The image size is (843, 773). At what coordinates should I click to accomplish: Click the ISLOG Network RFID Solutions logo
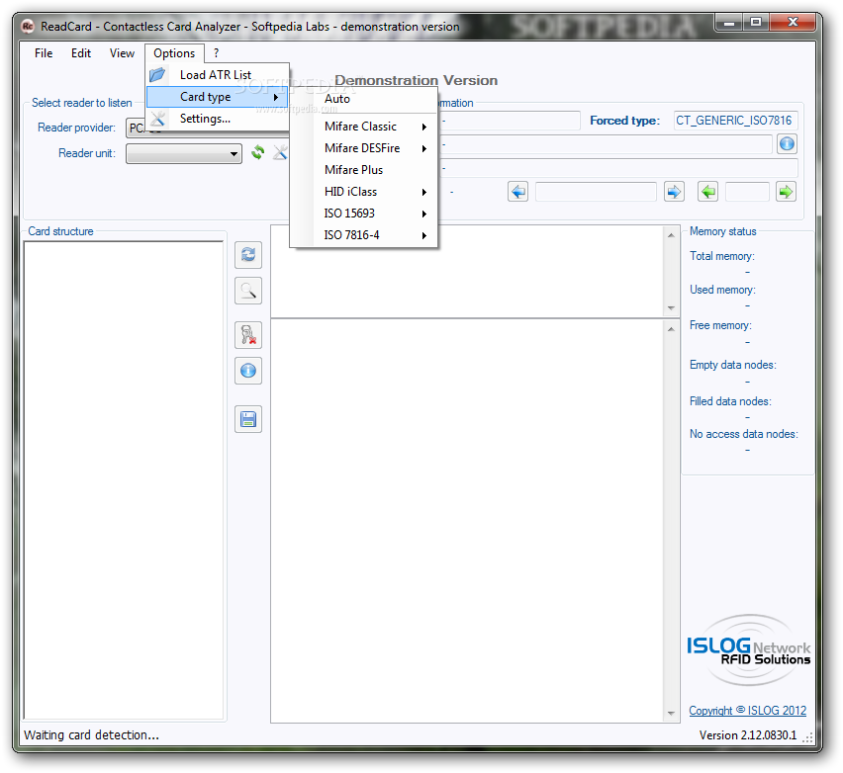(748, 650)
